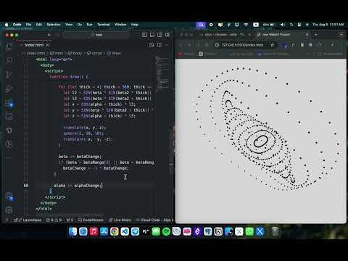Click line number 68 in the gutter
This screenshot has height=261, width=348.
tap(26, 186)
